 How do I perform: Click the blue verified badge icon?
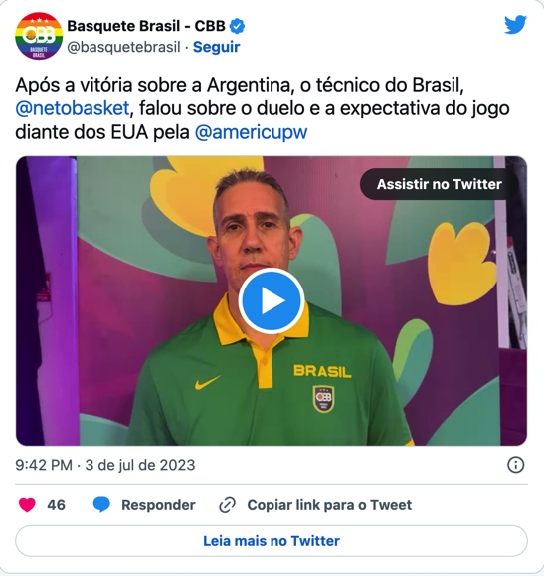237,27
